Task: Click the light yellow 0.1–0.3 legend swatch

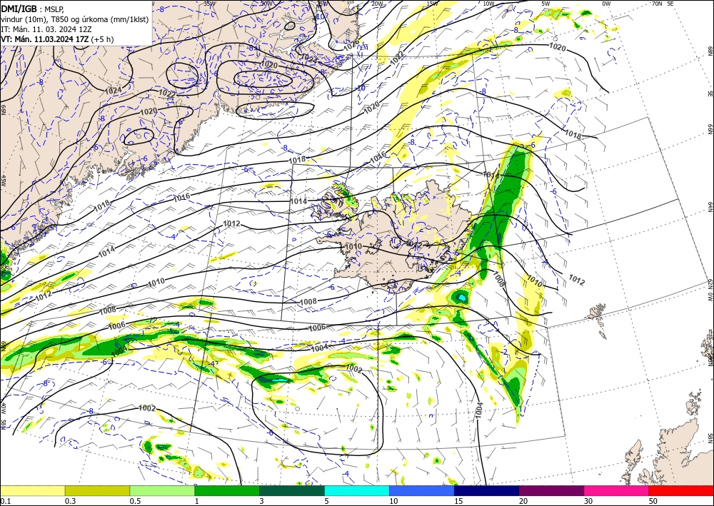Action: [x=32, y=490]
